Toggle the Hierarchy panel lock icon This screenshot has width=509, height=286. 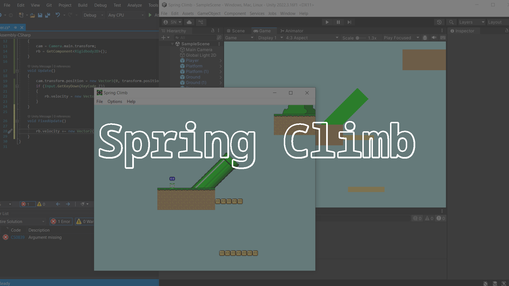coord(213,31)
